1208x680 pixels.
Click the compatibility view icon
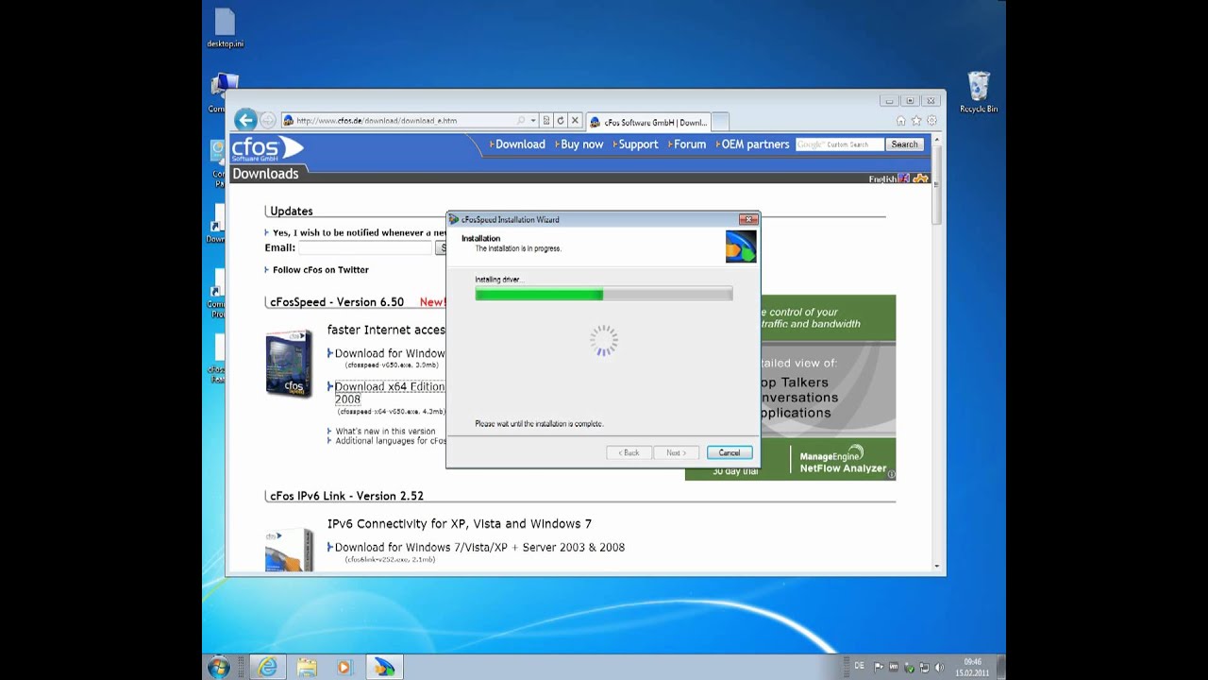(x=546, y=121)
